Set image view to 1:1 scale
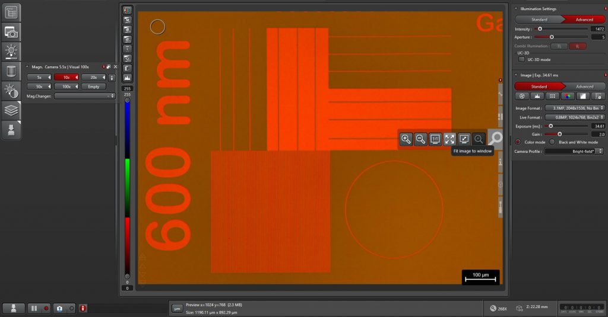The image size is (608, 317). pos(435,139)
